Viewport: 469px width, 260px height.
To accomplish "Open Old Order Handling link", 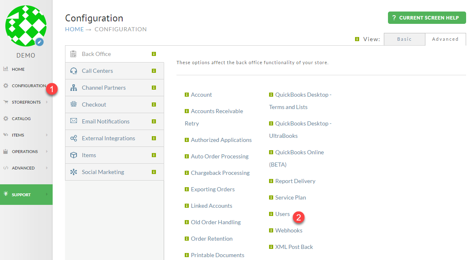I will pyautogui.click(x=216, y=222).
